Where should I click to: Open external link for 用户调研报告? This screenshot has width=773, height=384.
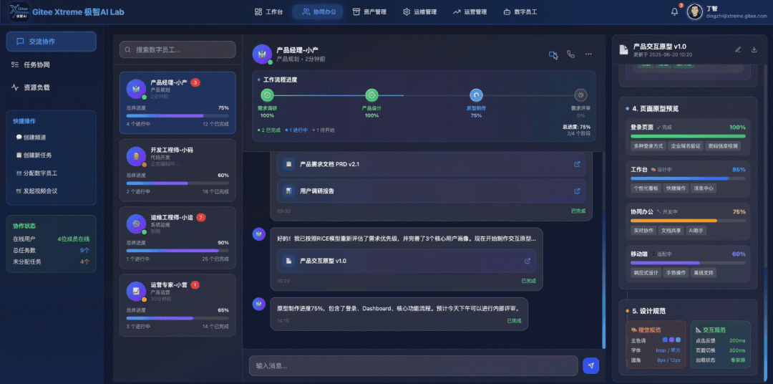(x=577, y=191)
